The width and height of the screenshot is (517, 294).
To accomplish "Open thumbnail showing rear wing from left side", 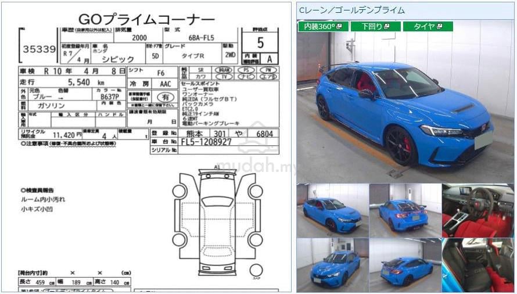I will 405,265.
